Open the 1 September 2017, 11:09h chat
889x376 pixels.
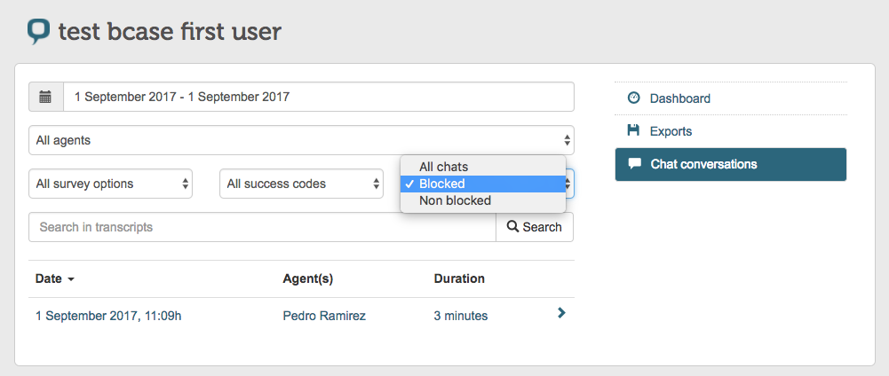(x=108, y=316)
